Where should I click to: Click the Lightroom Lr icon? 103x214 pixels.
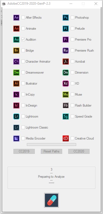click(x=16, y=116)
